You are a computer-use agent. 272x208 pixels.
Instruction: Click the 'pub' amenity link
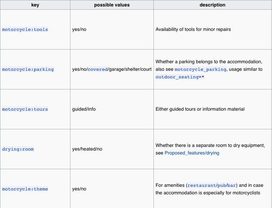tap(221, 185)
